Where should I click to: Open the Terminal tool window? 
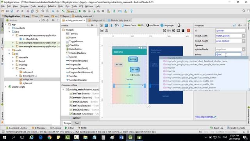(56, 128)
